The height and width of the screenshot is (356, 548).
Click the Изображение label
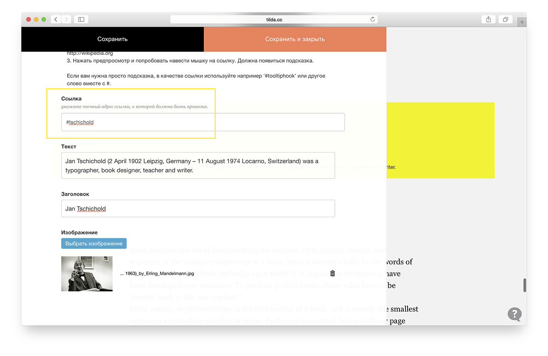pos(79,232)
